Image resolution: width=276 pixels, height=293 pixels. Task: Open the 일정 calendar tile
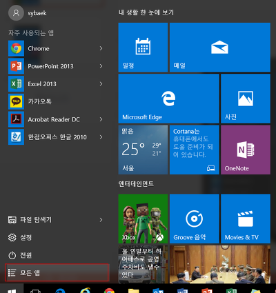(x=143, y=47)
